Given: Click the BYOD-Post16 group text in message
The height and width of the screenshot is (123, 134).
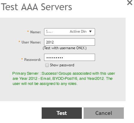Looking at the screenshot, I should coord(65,79).
